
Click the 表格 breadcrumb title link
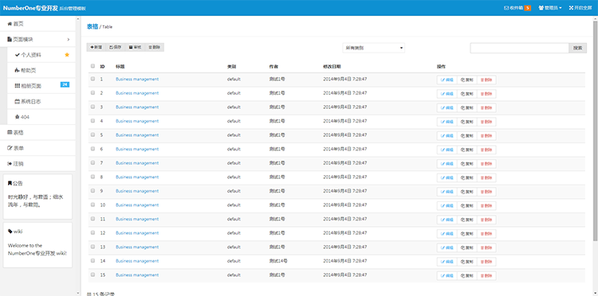(x=92, y=26)
